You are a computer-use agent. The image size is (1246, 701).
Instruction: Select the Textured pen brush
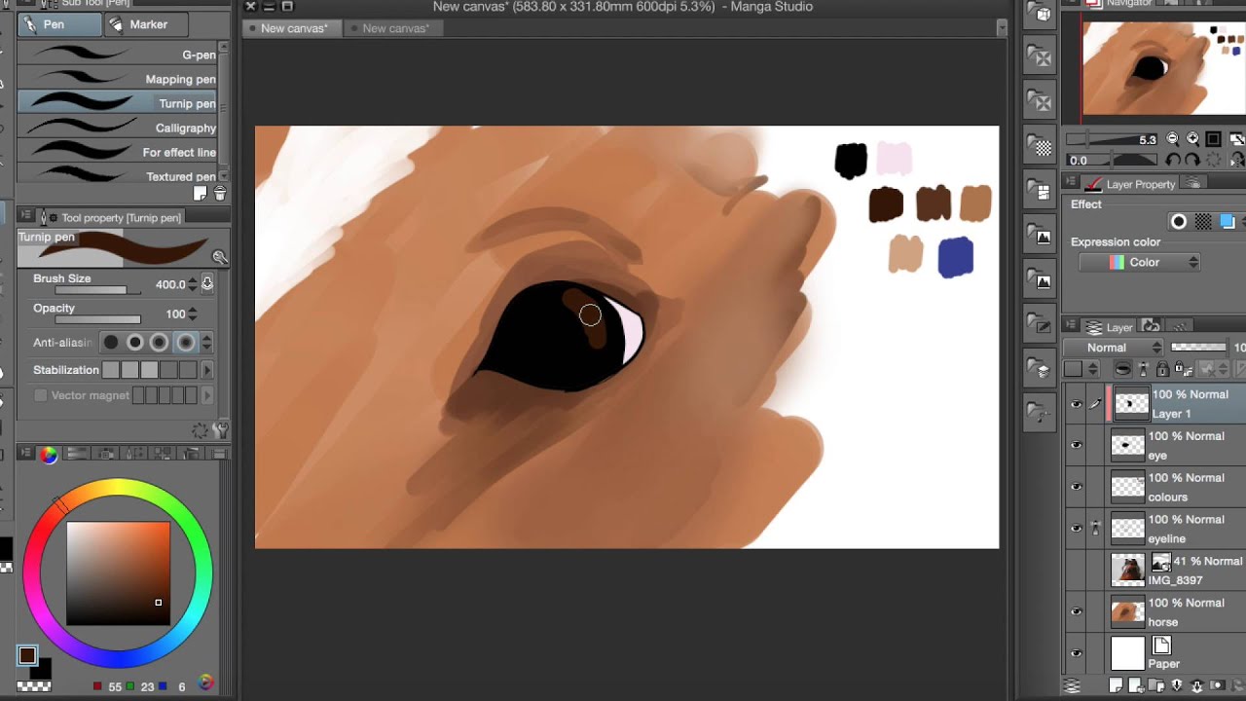click(117, 176)
